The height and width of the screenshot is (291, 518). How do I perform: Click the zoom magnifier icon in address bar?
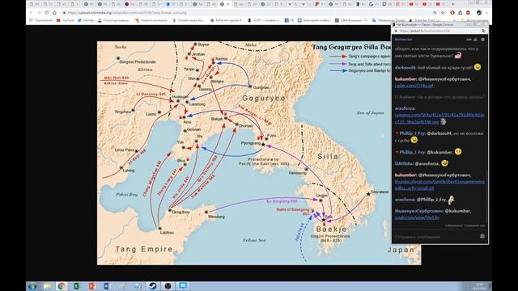click(435, 13)
